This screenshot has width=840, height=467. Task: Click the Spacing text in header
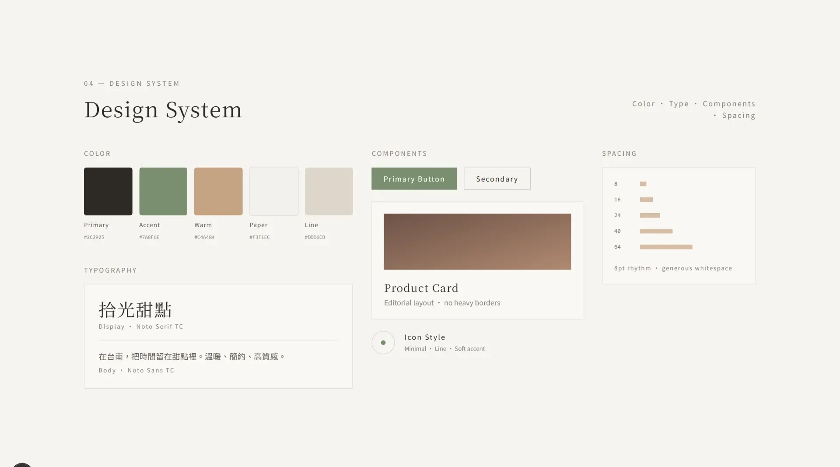(738, 116)
